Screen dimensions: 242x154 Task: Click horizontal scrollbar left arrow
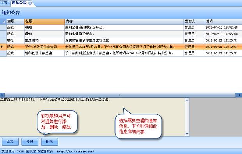[x=2, y=95]
